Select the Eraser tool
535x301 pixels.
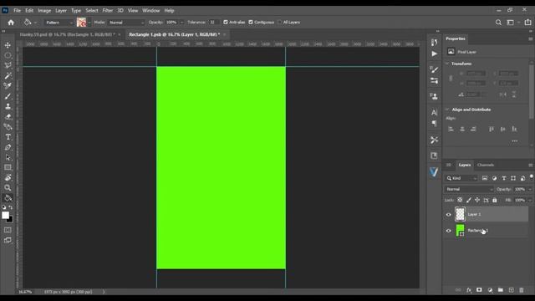pyautogui.click(x=8, y=117)
